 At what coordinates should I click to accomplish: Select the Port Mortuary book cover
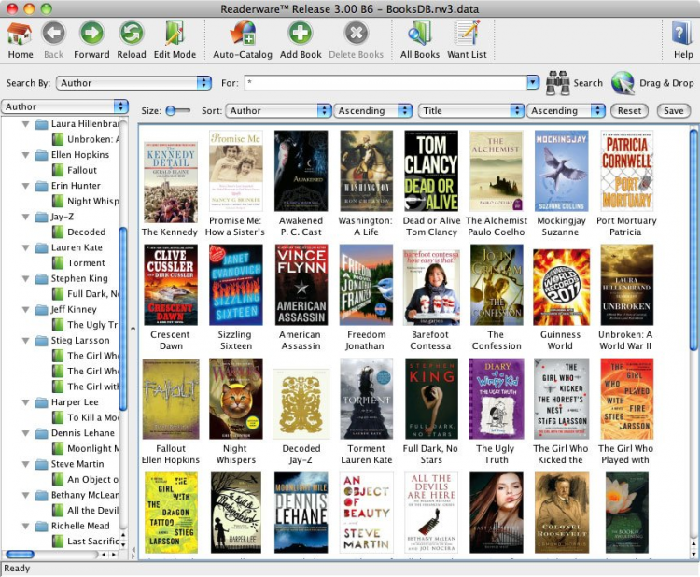click(x=626, y=171)
